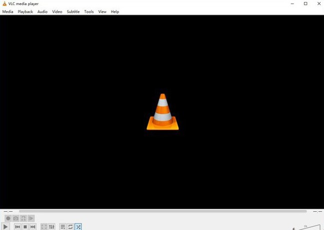This screenshot has height=230, width=324.
Task: Jump to the previous media track
Action: [x=17, y=227]
